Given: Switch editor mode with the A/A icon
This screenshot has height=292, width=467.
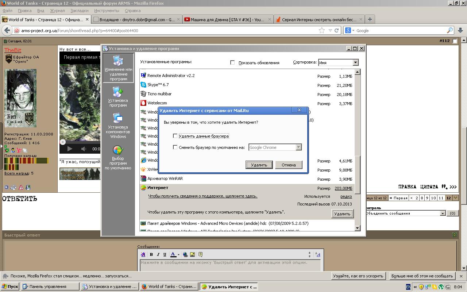Looking at the screenshot, I should click(x=317, y=255).
